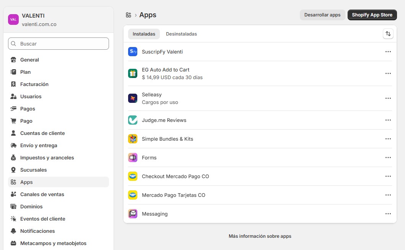Click the Metacampos y metaobjetos icon
Screen dimensions: 405x250
click(x=13, y=243)
